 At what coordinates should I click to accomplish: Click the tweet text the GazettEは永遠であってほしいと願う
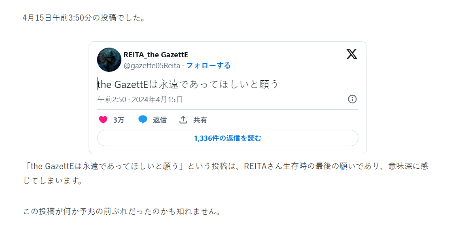[x=188, y=84]
